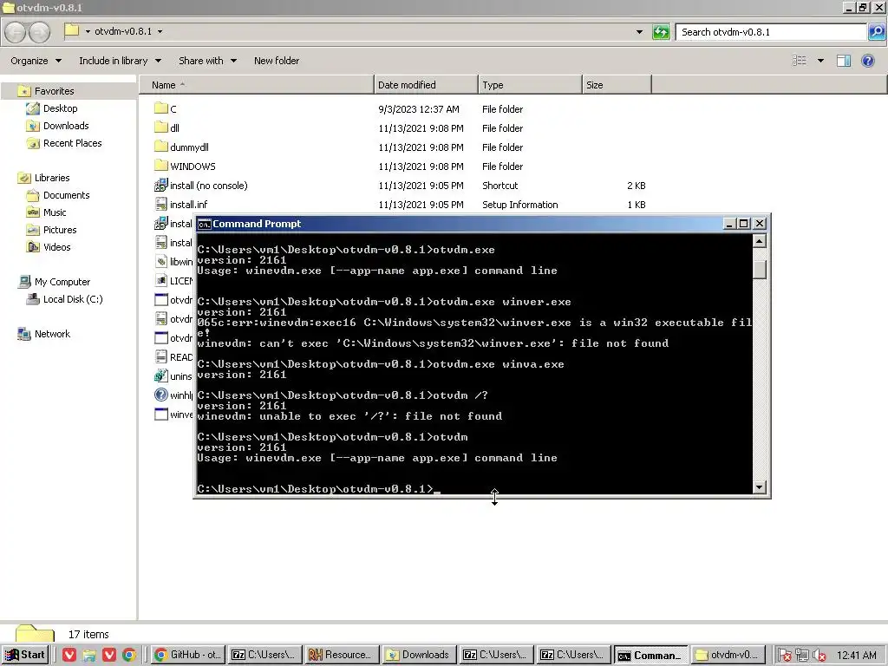The width and height of the screenshot is (888, 666).
Task: Click the Explorer quick-launch icon on the taskbar
Action: (x=89, y=655)
